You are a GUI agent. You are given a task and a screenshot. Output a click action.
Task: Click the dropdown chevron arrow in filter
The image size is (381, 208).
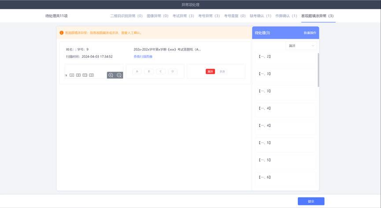pyautogui.click(x=313, y=46)
